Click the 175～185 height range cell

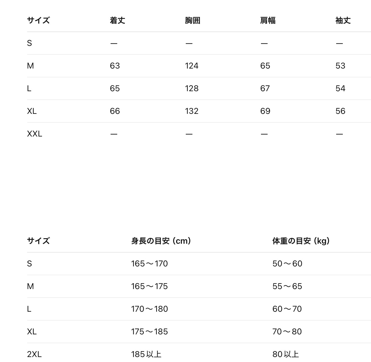149,332
